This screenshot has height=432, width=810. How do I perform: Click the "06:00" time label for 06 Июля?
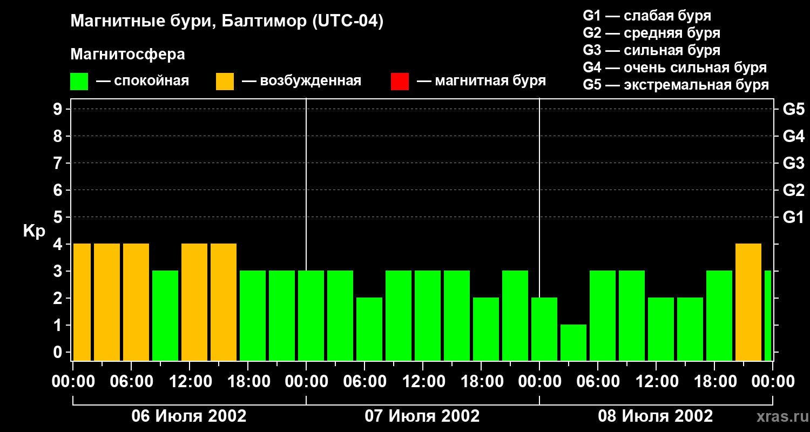pyautogui.click(x=131, y=382)
